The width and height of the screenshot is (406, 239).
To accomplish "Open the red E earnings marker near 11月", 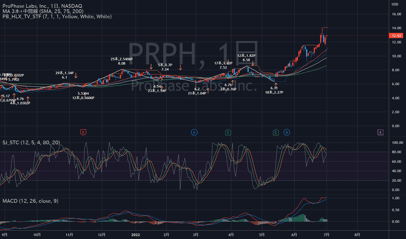I will pos(83,133).
